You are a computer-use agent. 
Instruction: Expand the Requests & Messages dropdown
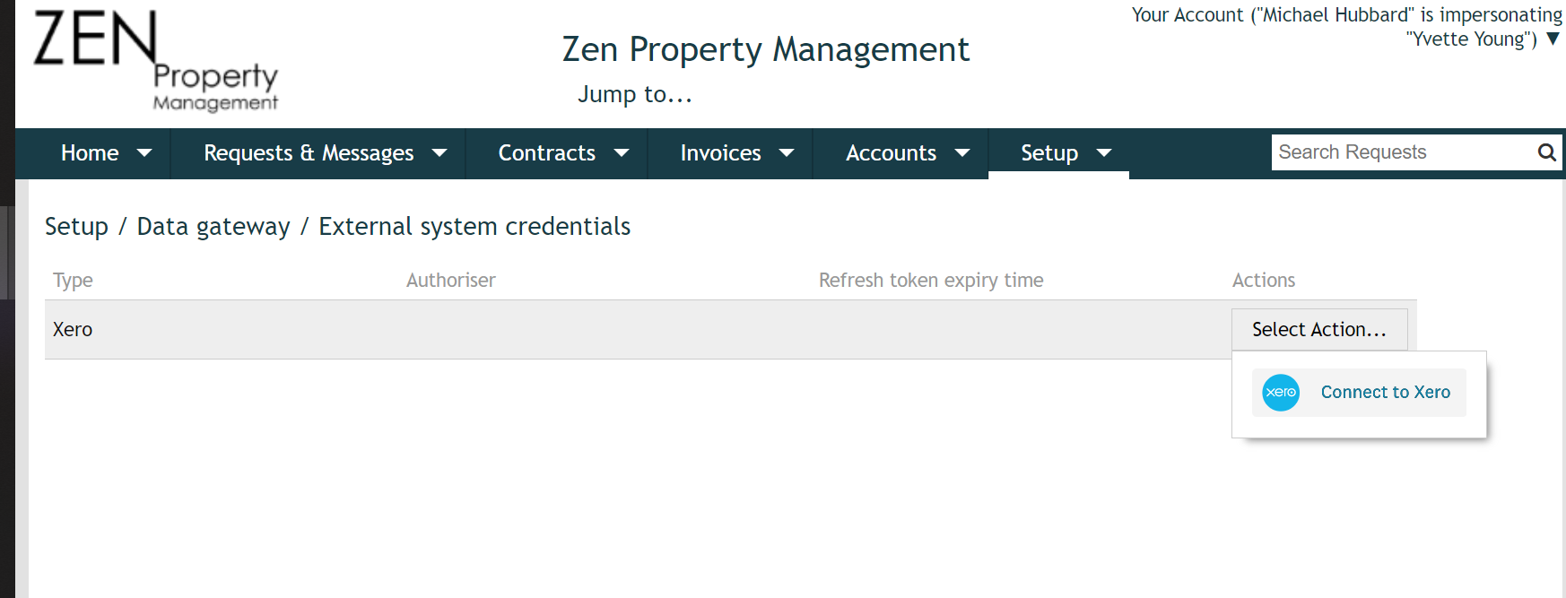[439, 152]
